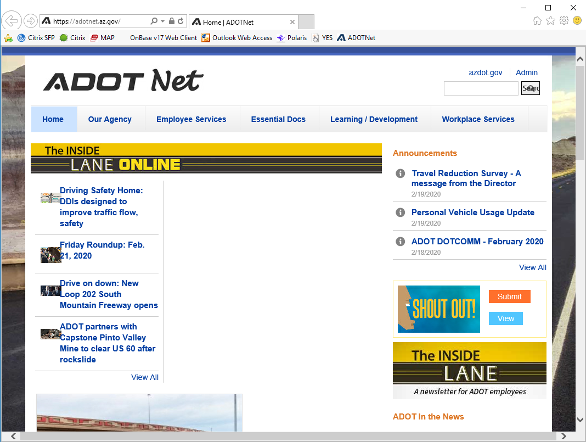Open favorites star icon
Viewport: 586px width, 442px height.
point(550,20)
